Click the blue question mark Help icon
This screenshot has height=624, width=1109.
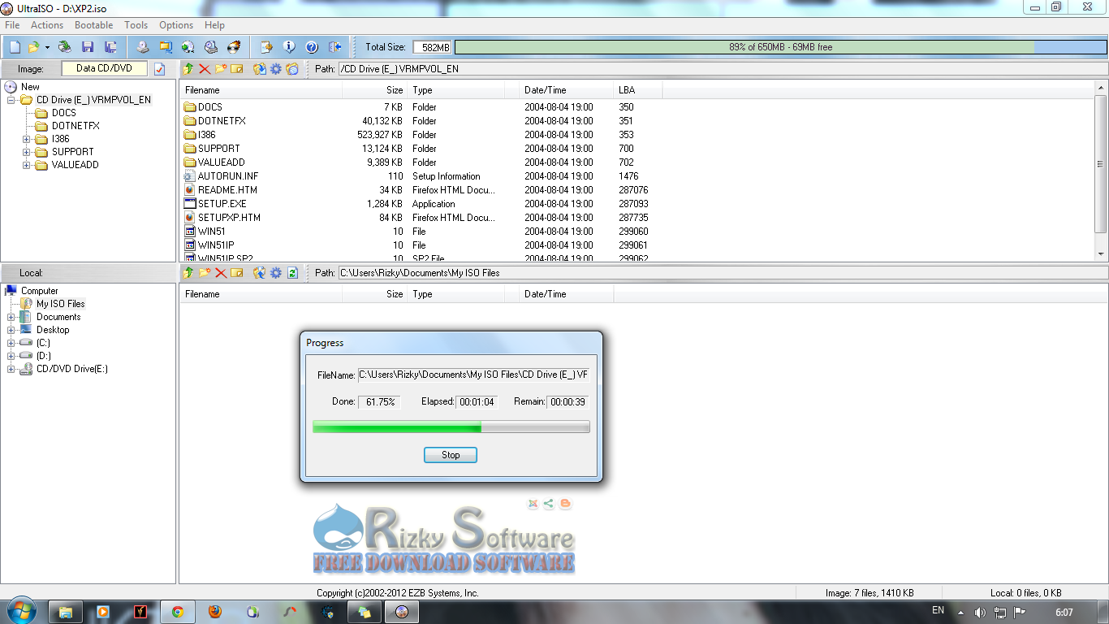[312, 47]
